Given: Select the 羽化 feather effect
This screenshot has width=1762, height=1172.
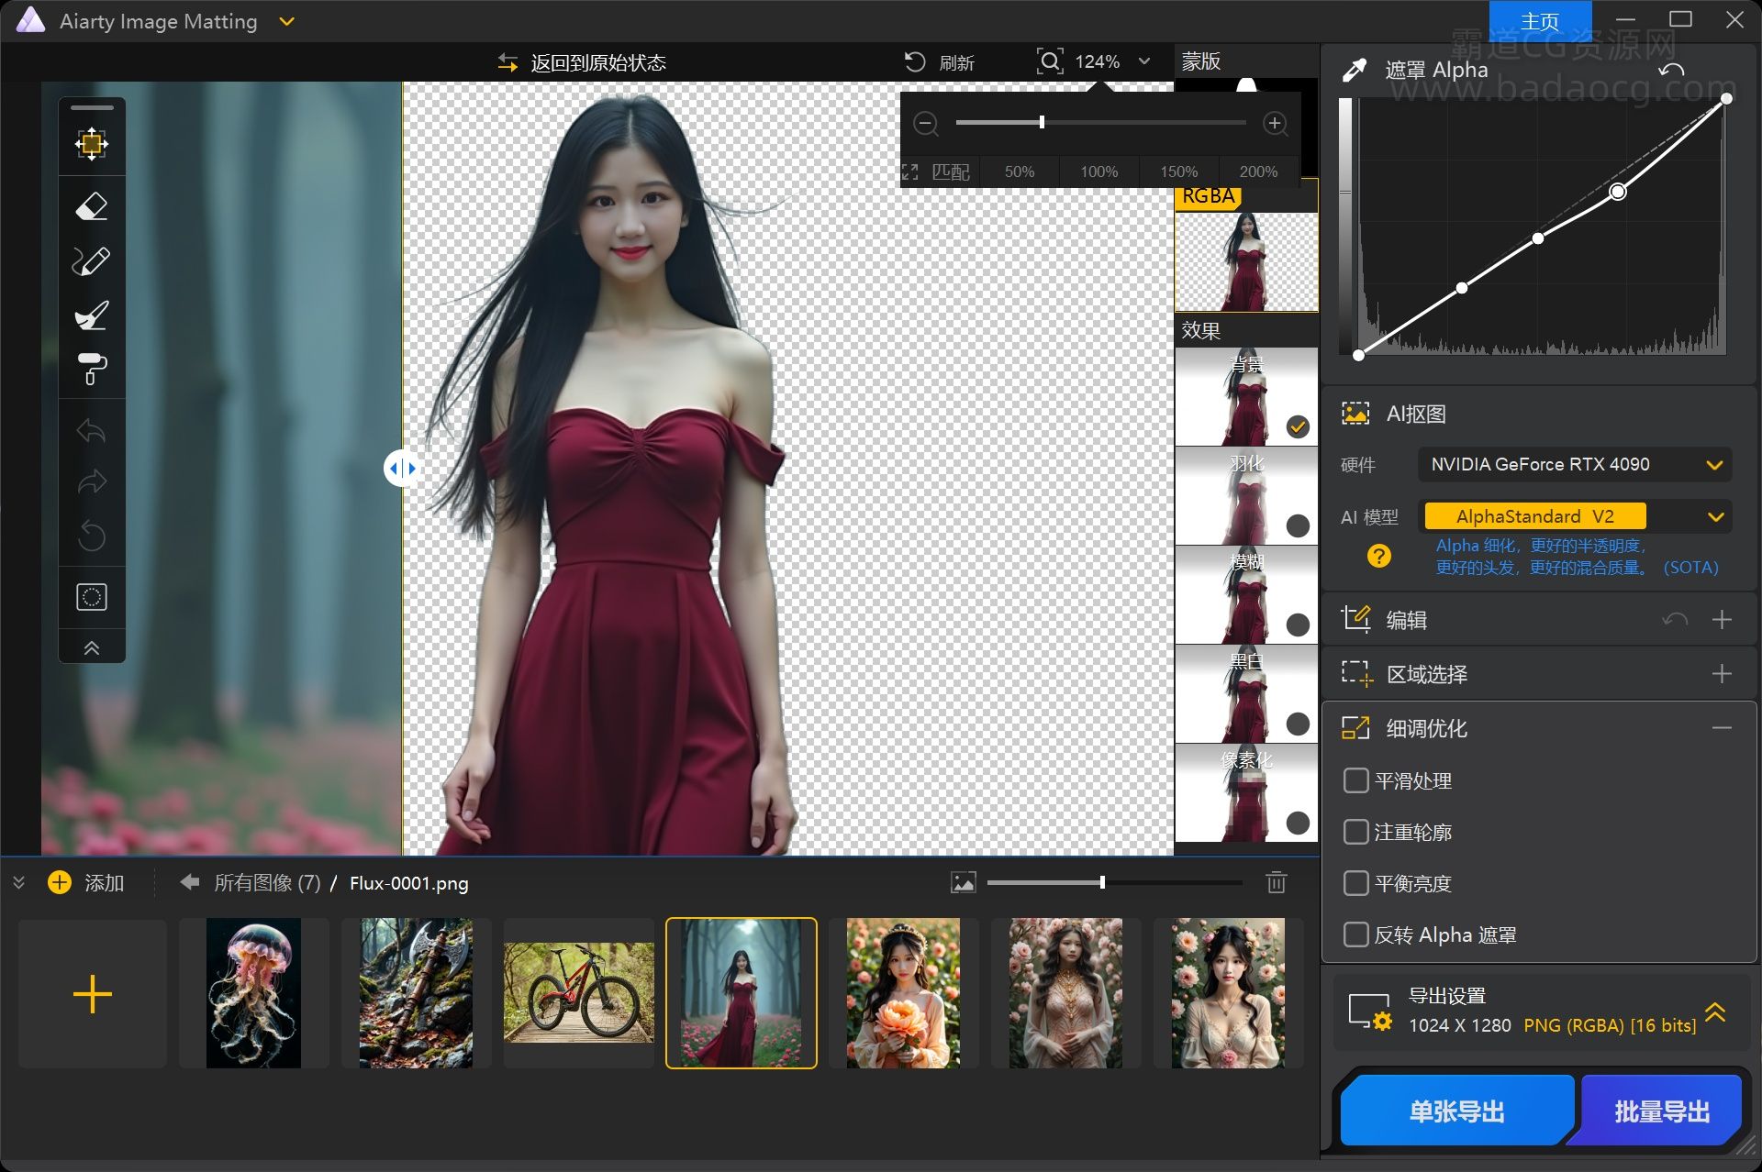Looking at the screenshot, I should tap(1246, 495).
